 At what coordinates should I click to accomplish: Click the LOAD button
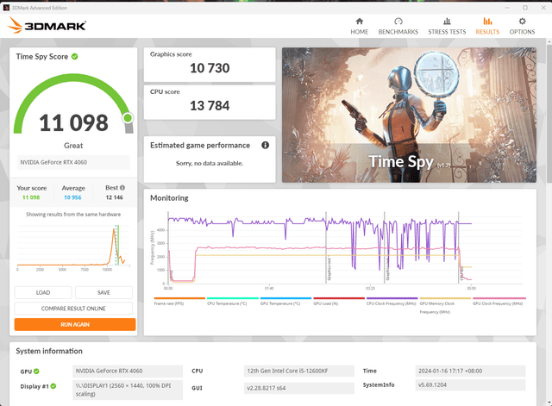(43, 292)
